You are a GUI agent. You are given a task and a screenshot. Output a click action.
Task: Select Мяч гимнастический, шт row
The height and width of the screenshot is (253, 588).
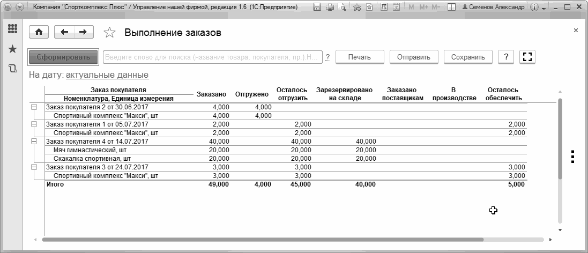286,150
